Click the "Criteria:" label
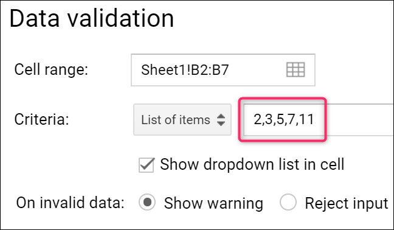 (x=42, y=119)
